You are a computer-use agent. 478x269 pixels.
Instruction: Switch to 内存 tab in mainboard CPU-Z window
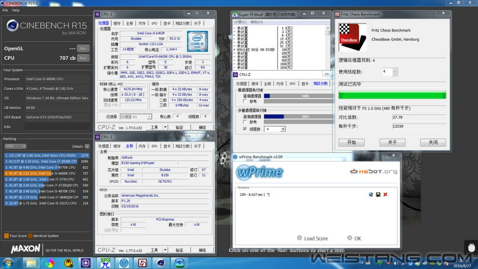coord(142,146)
